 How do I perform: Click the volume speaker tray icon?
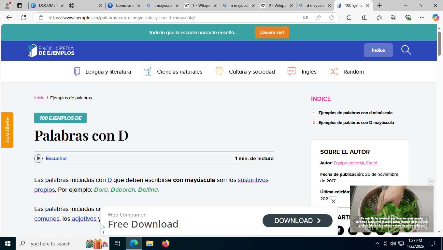click(x=393, y=243)
